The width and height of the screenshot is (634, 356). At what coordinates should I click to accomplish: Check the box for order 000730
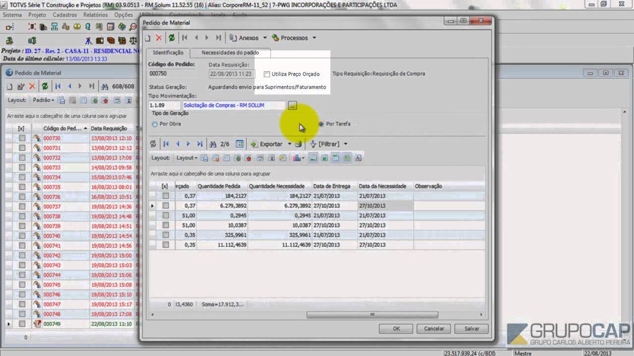coord(22,138)
